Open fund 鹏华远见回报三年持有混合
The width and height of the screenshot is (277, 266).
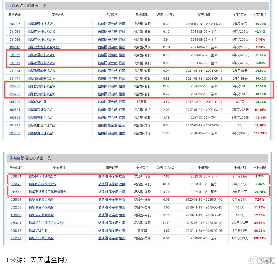(x=47, y=192)
